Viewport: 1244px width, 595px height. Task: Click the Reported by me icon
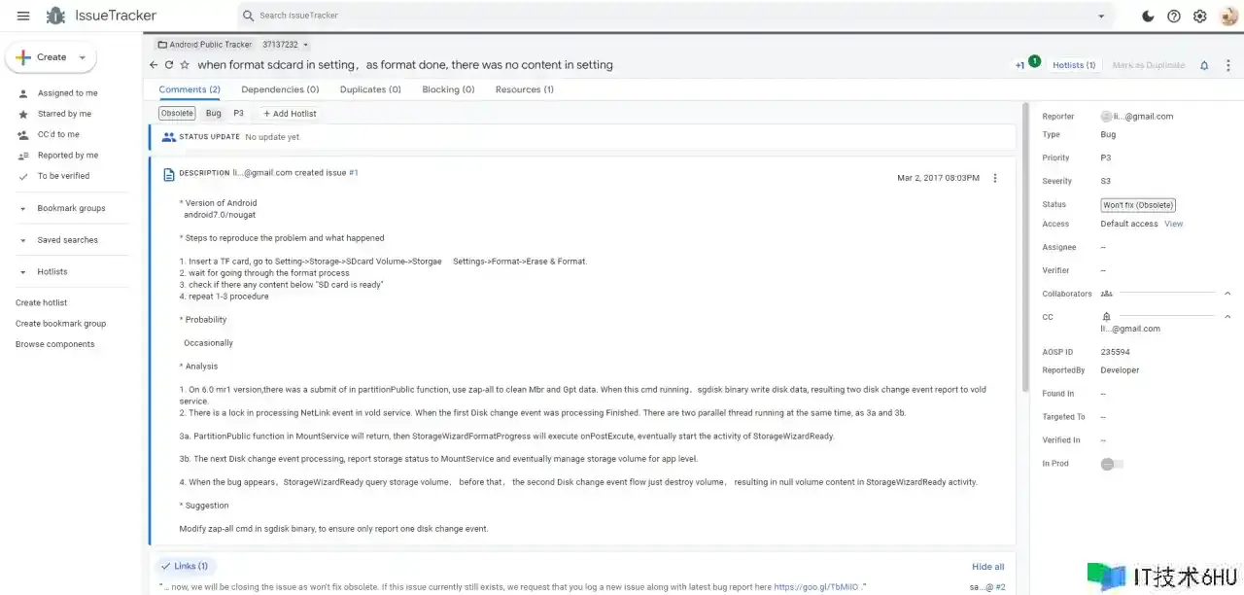click(x=23, y=156)
